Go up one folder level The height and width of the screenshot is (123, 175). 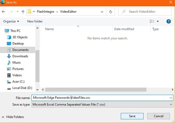pos(23,12)
